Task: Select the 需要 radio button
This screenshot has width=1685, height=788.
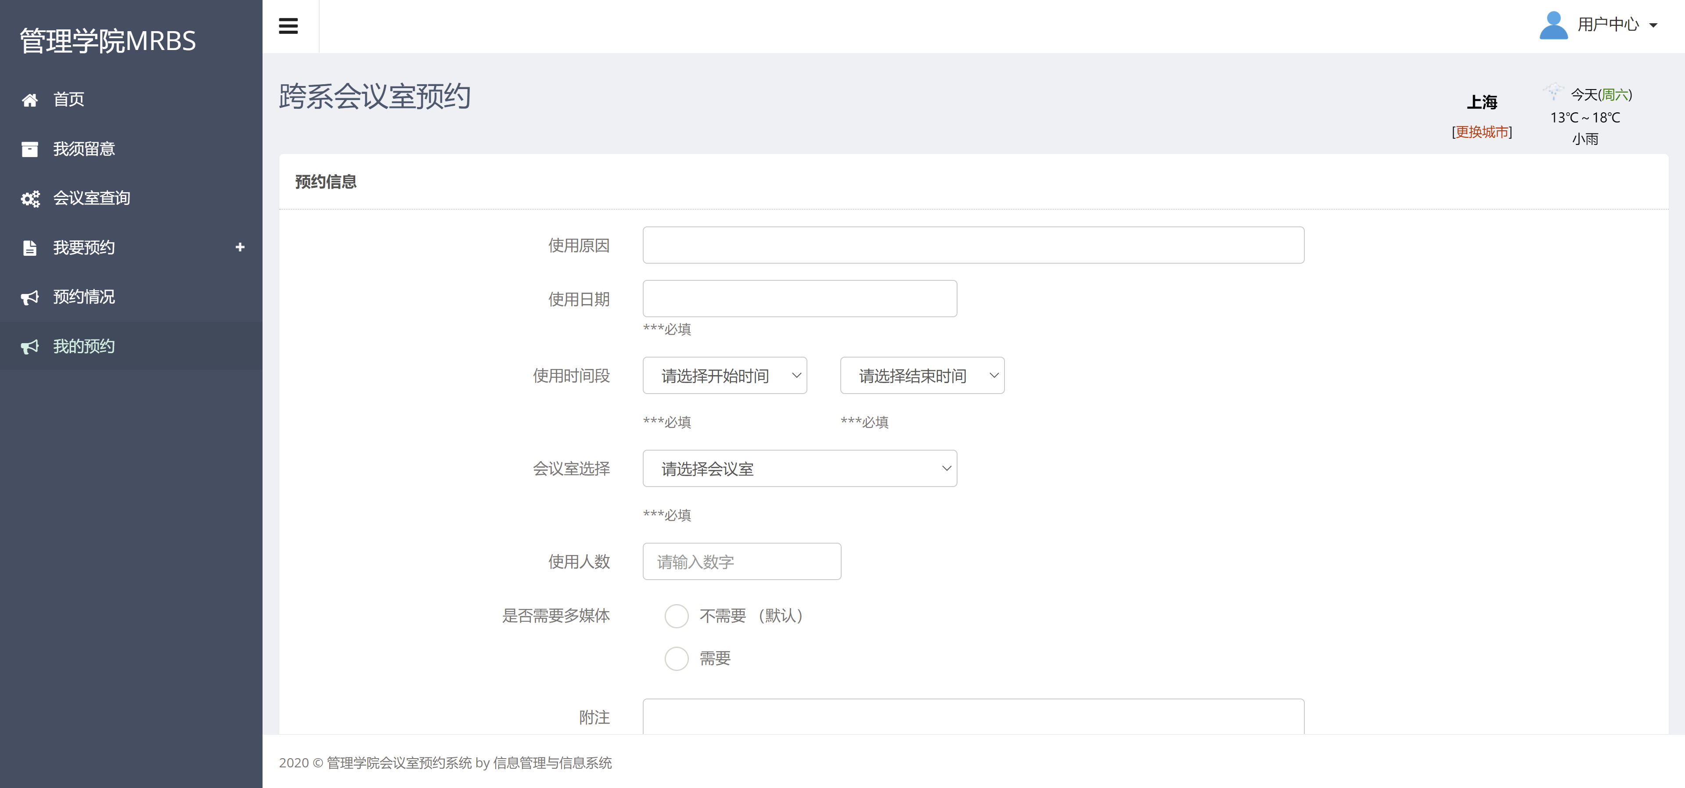Action: [x=677, y=659]
